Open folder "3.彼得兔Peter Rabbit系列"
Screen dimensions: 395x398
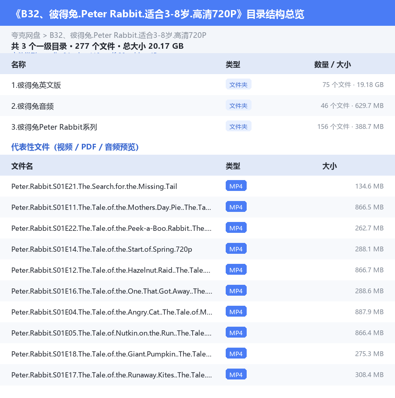[x=54, y=127]
